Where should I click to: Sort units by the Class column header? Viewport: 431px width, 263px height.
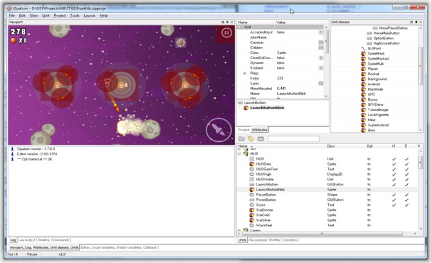(x=331, y=146)
